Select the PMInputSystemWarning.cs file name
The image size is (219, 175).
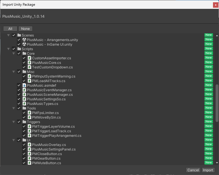54,76
